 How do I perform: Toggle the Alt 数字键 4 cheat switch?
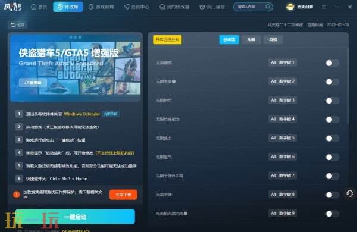(332, 120)
